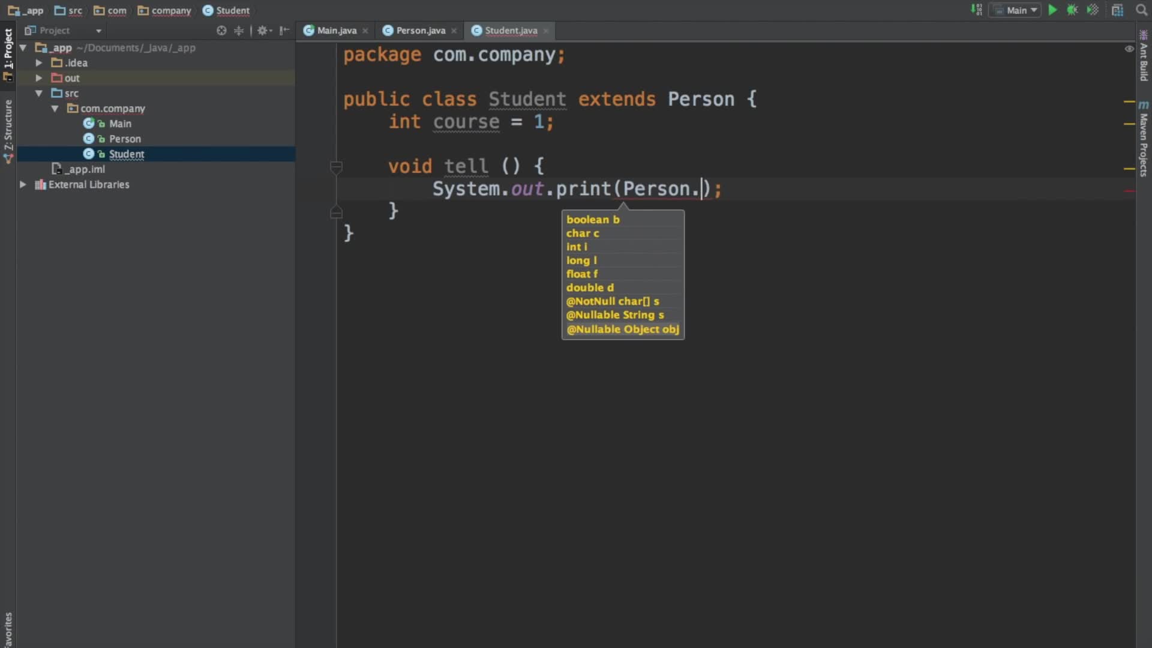Screen dimensions: 1152x648
Task: Click the Student class breadcrumb icon
Action: pos(208,10)
